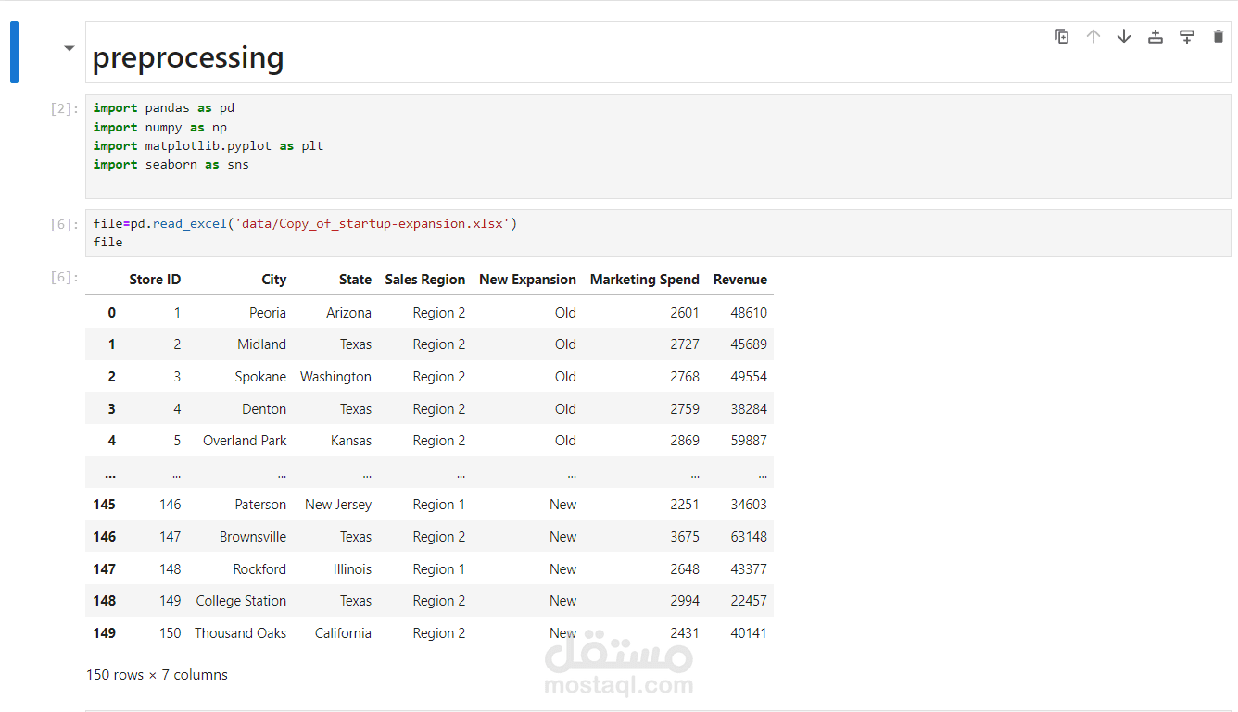Click the output prompt label [6] beside table

coord(65,278)
